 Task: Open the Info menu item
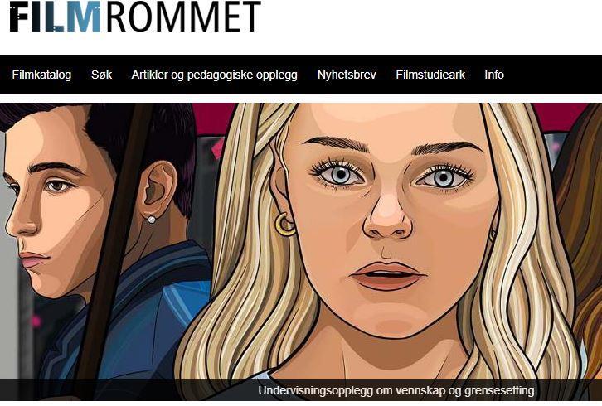click(494, 75)
